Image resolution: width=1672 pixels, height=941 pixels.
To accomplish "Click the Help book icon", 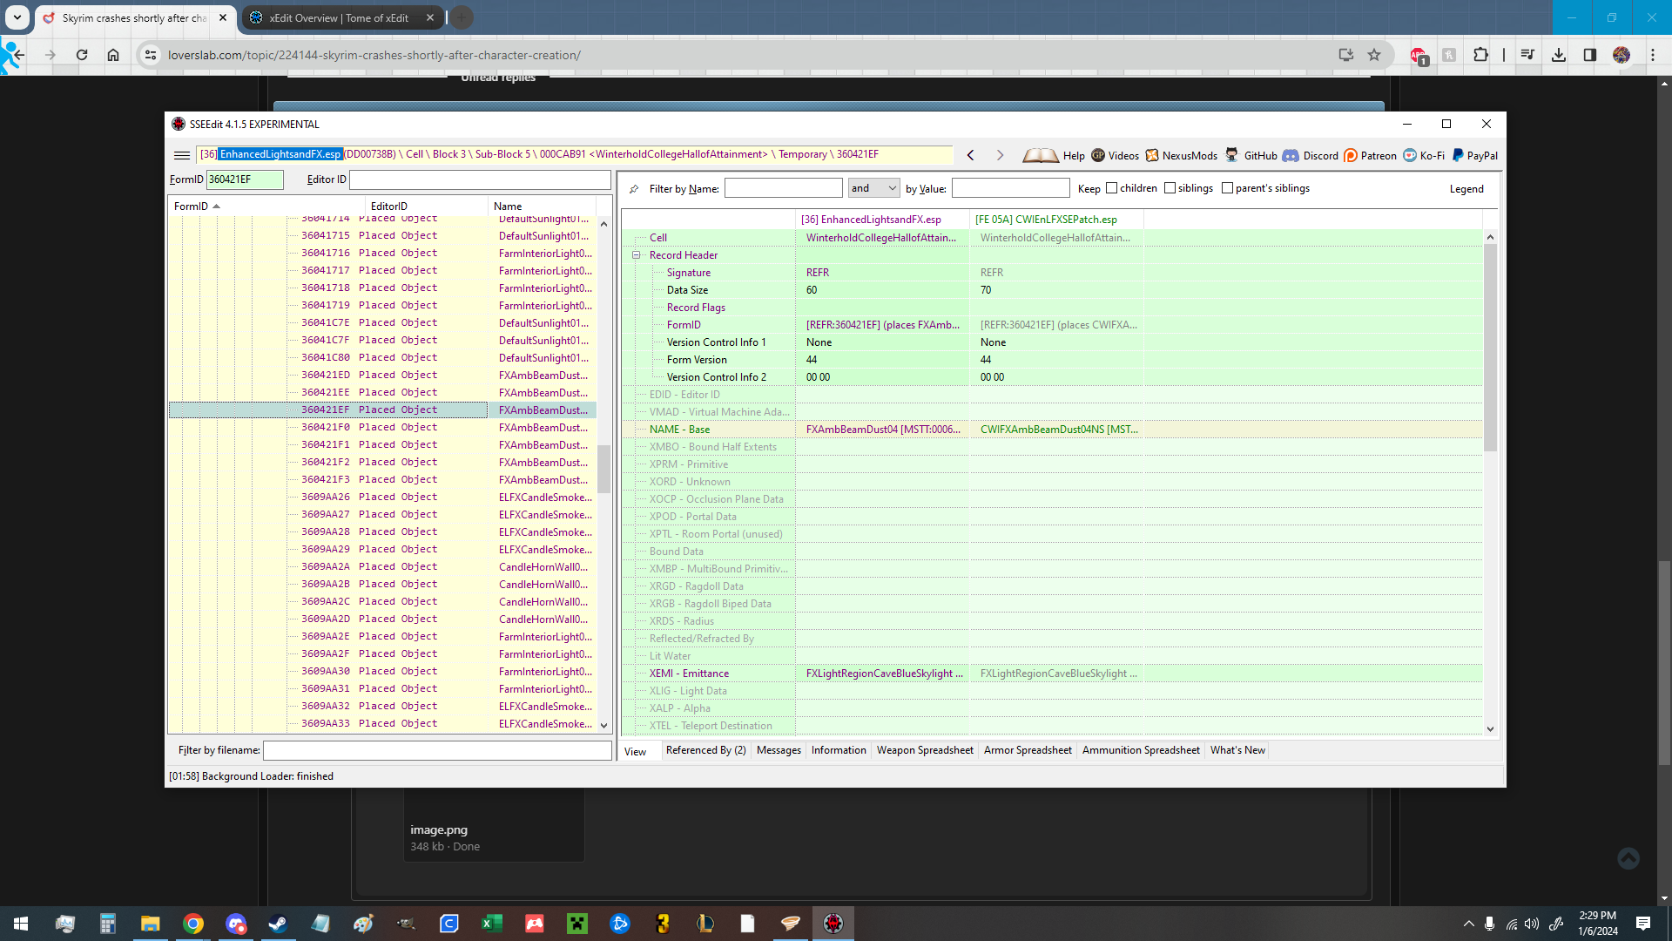I will click(x=1040, y=155).
